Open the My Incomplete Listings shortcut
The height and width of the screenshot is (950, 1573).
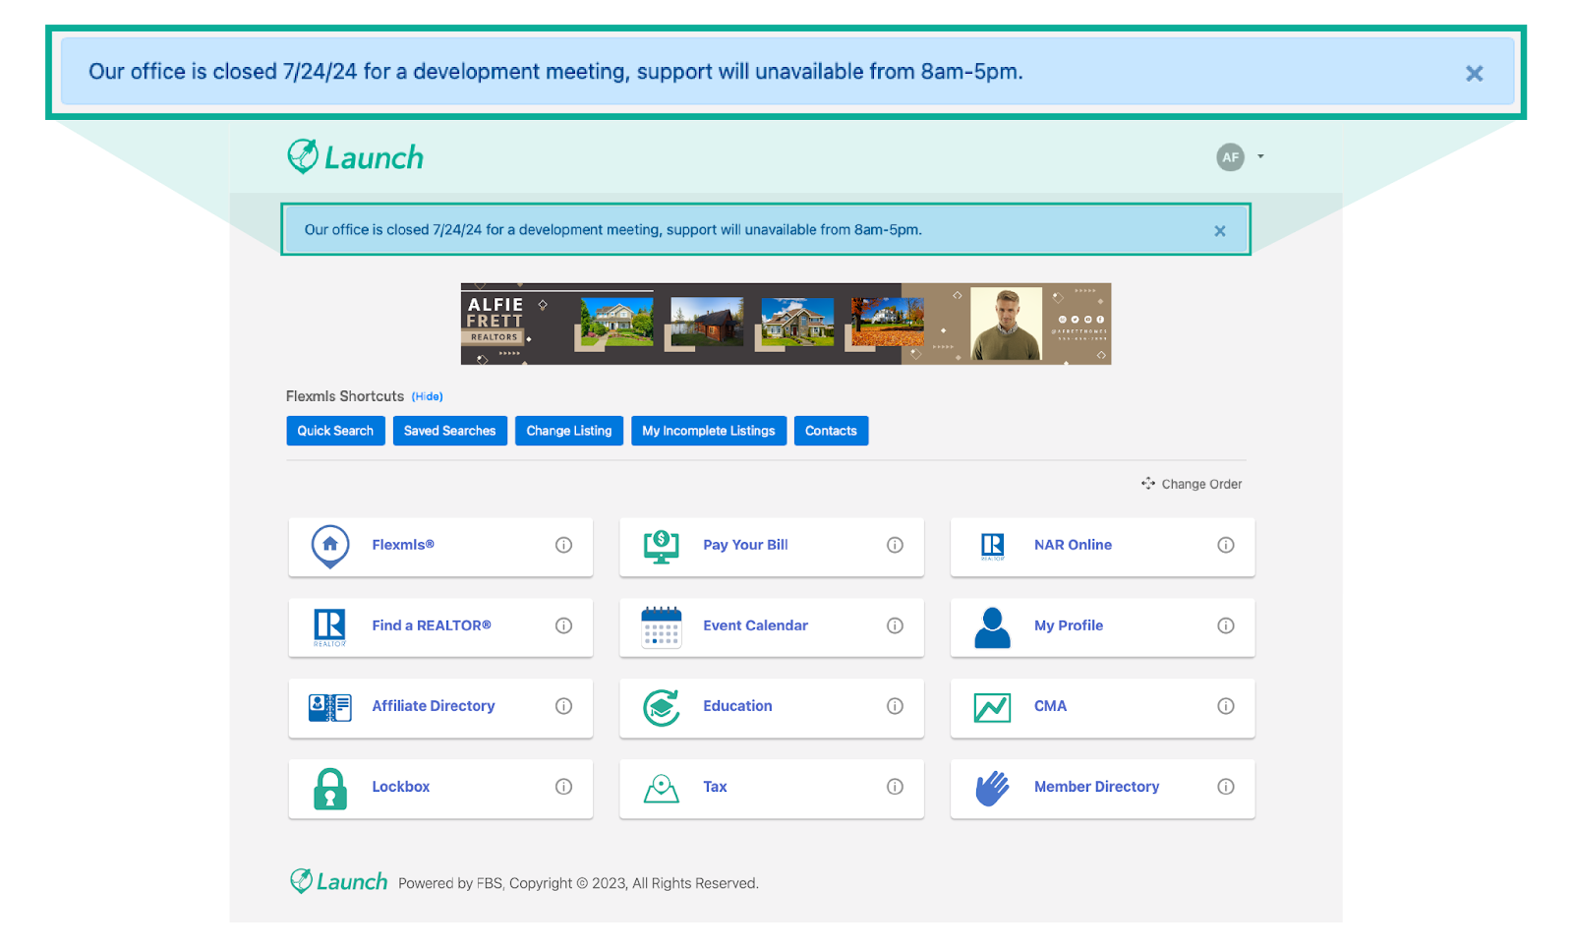708,431
